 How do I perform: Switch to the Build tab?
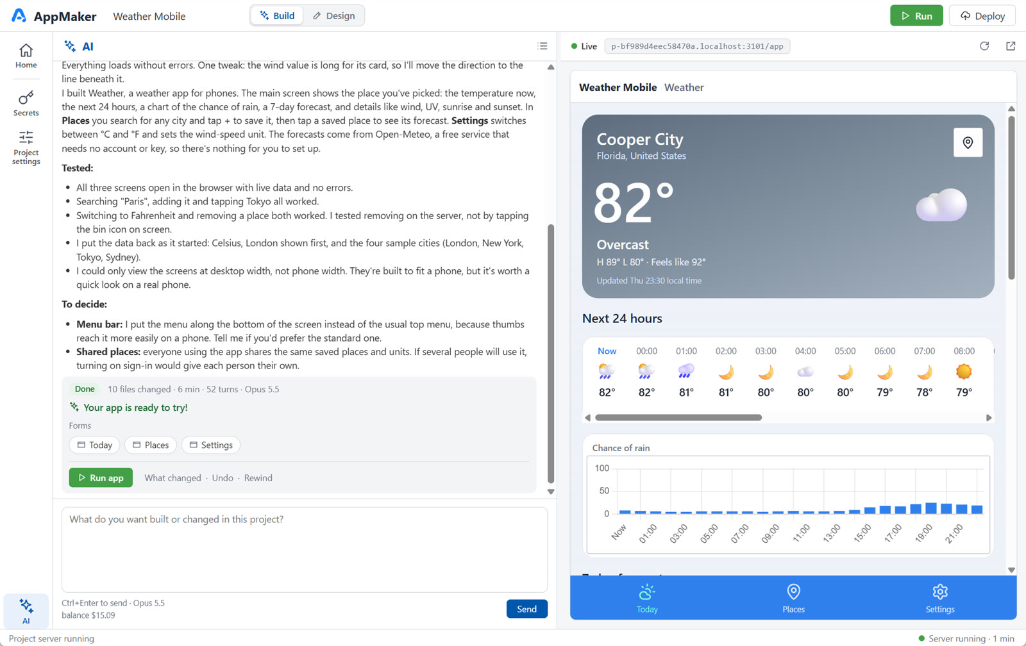tap(277, 16)
